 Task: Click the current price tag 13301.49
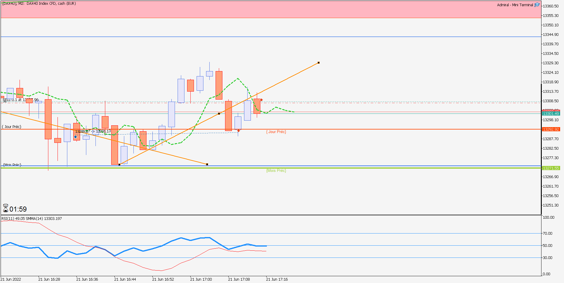[x=551, y=113]
